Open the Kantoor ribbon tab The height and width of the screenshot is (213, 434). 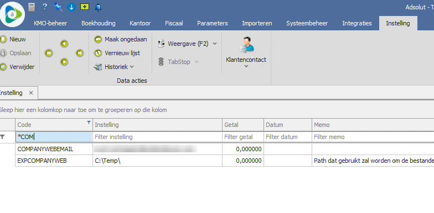[x=140, y=23]
